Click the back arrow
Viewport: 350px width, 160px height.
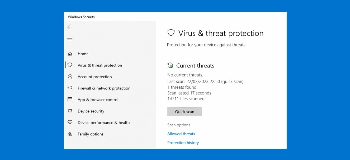(70, 27)
